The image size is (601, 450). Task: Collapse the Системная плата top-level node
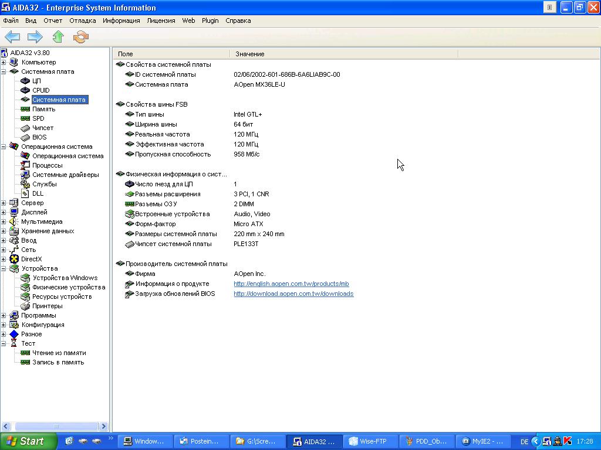tap(4, 71)
